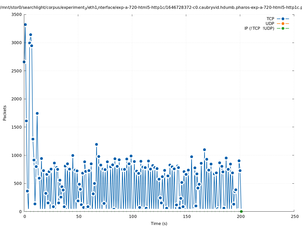Click the "Packets" y-axis label

point(5,113)
